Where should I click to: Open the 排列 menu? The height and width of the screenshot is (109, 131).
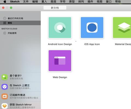tap(81, 2)
